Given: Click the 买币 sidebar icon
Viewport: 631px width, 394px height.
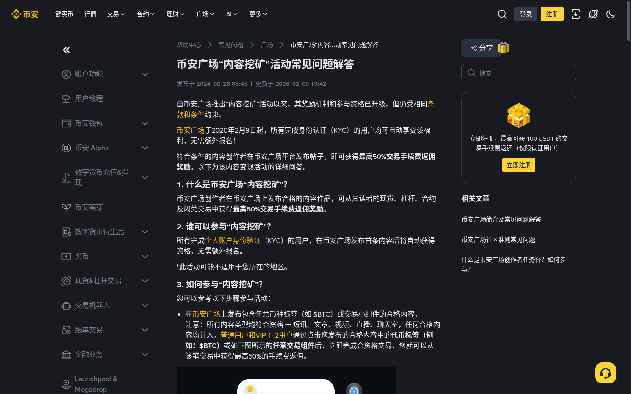Looking at the screenshot, I should [66, 257].
